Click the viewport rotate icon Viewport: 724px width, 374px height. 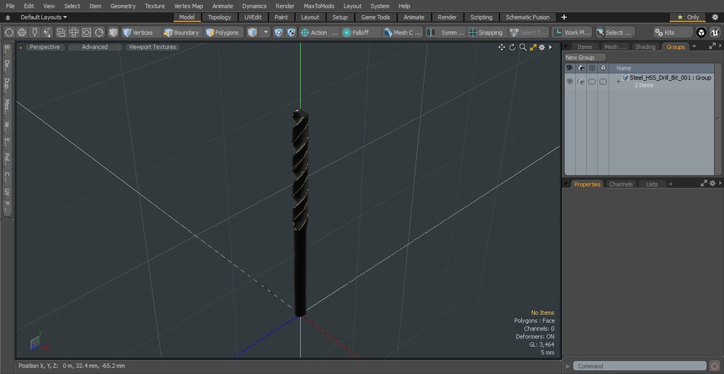click(512, 47)
